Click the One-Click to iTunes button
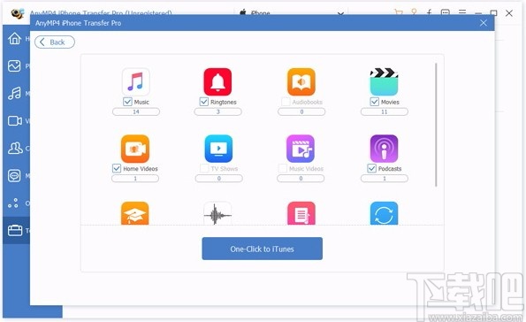This screenshot has width=526, height=322. click(262, 249)
